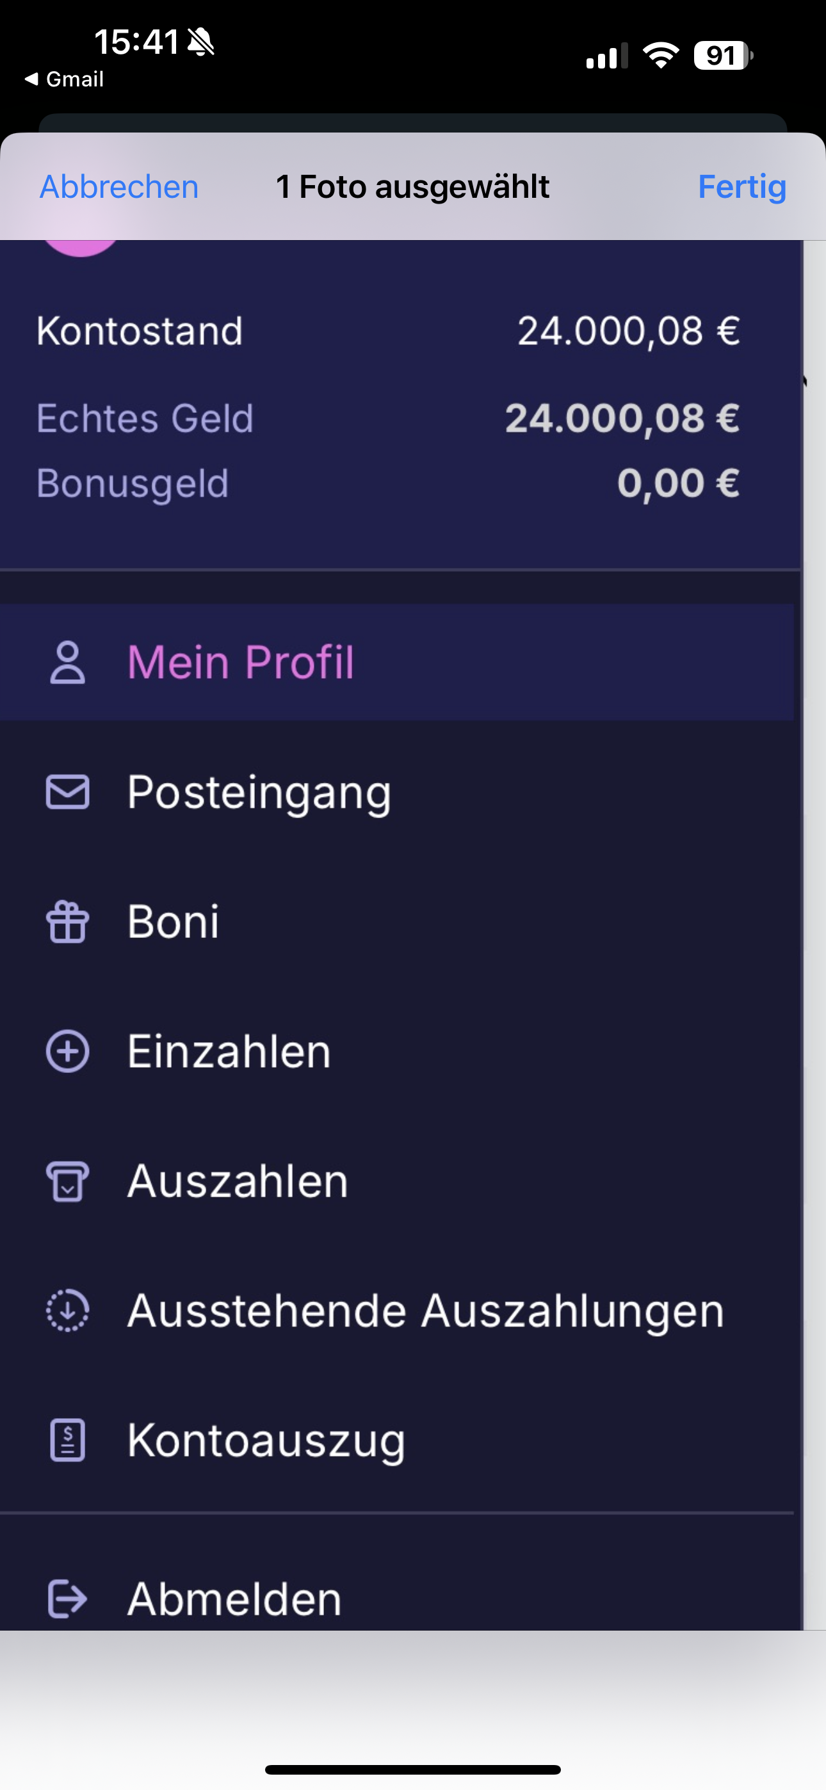Open Posteingang menu entry
Screen dimensions: 826x1790
(x=259, y=792)
